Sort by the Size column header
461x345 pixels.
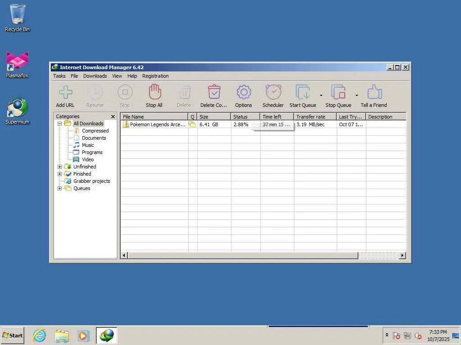tap(214, 117)
